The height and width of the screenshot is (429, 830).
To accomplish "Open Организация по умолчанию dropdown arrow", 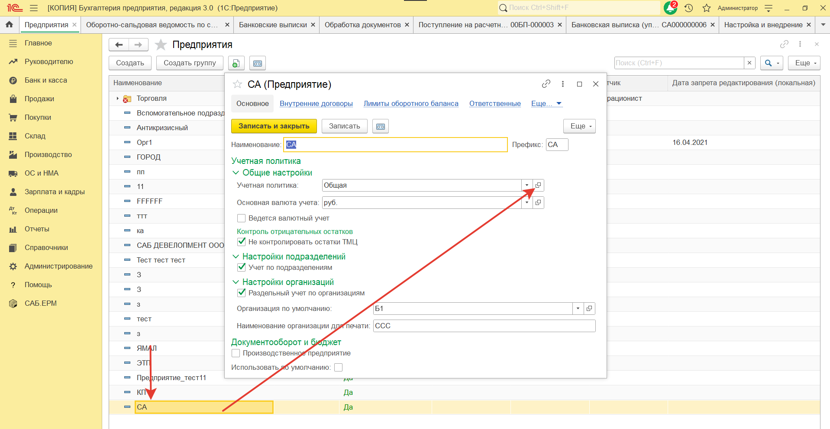I will coord(578,308).
